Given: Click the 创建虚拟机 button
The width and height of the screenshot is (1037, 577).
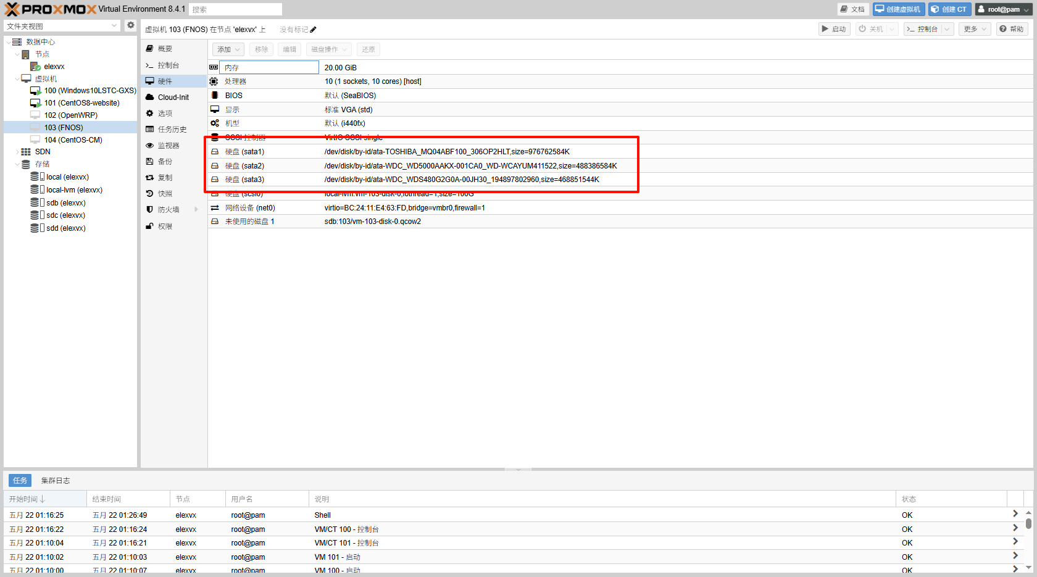Looking at the screenshot, I should [898, 9].
